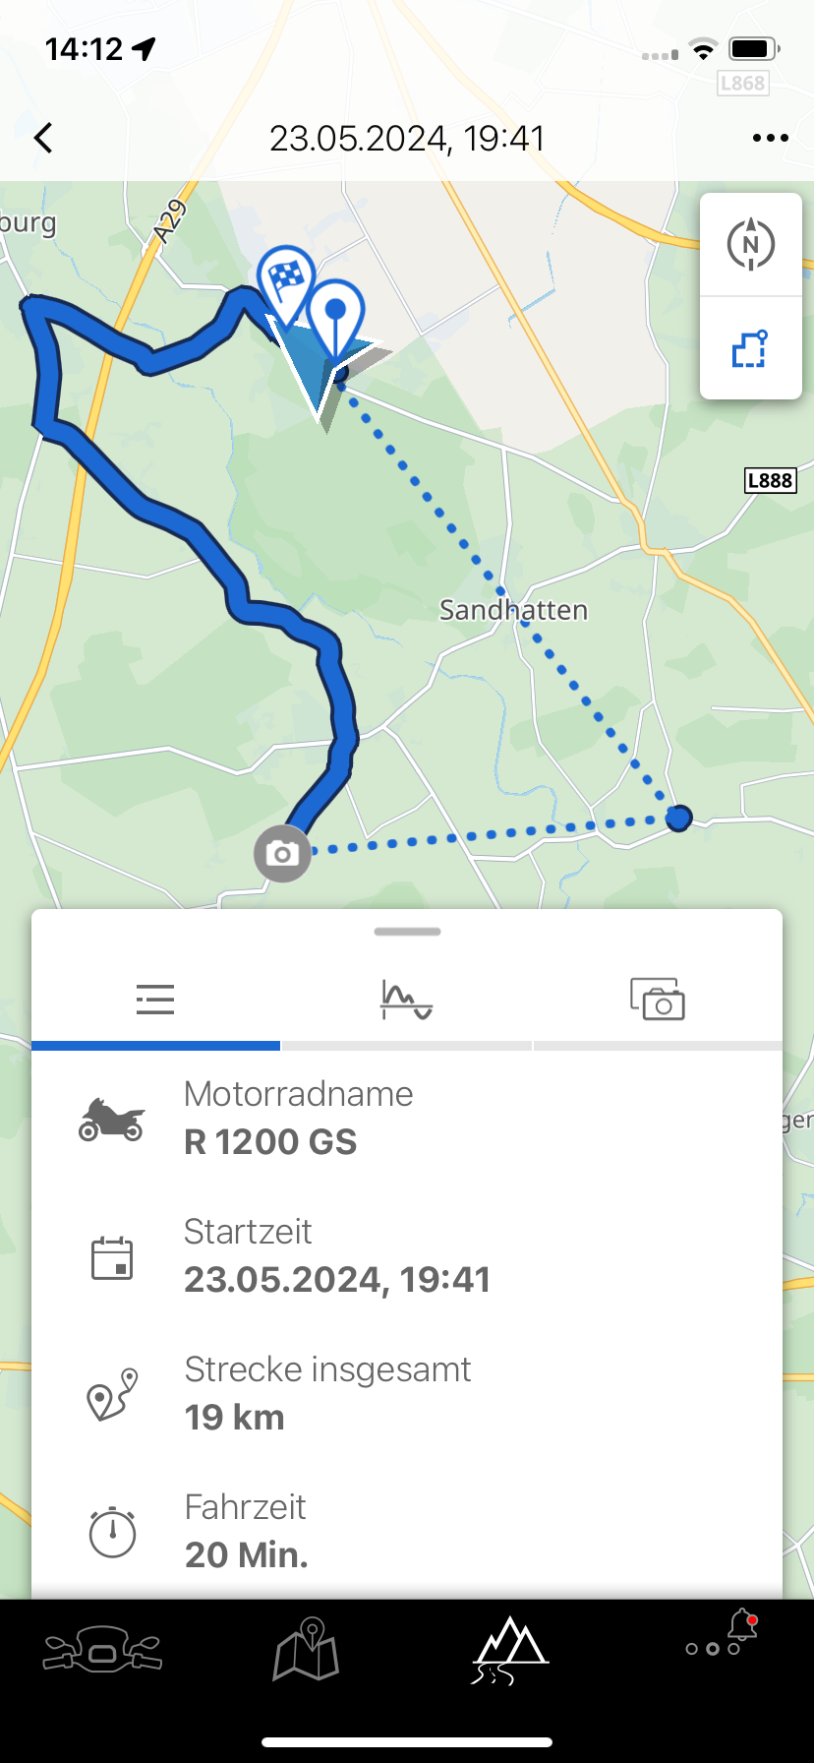Viewport: 814px width, 1763px height.
Task: Tap the Startzeit 23.05.2024 row
Action: [x=407, y=1256]
